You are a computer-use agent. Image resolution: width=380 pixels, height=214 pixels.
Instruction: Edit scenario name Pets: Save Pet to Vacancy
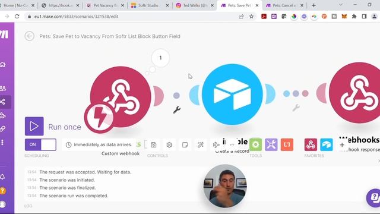click(110, 36)
